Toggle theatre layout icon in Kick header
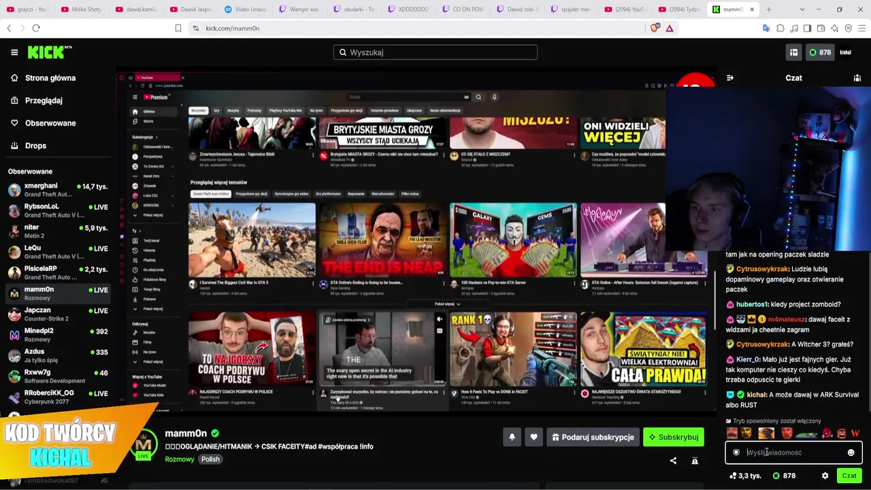This screenshot has height=490, width=871. tap(793, 52)
